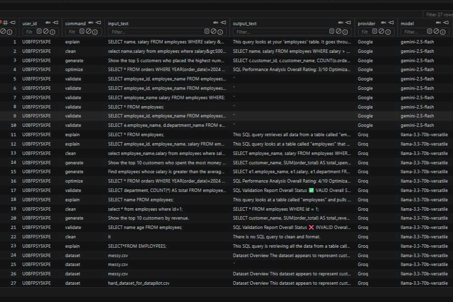
Task: Open value list icon in model filter
Action: coord(430,31)
